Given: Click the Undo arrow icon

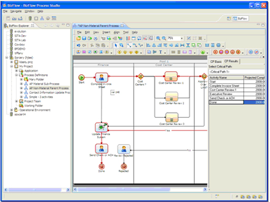Looking at the screenshot, I should tap(78, 45).
